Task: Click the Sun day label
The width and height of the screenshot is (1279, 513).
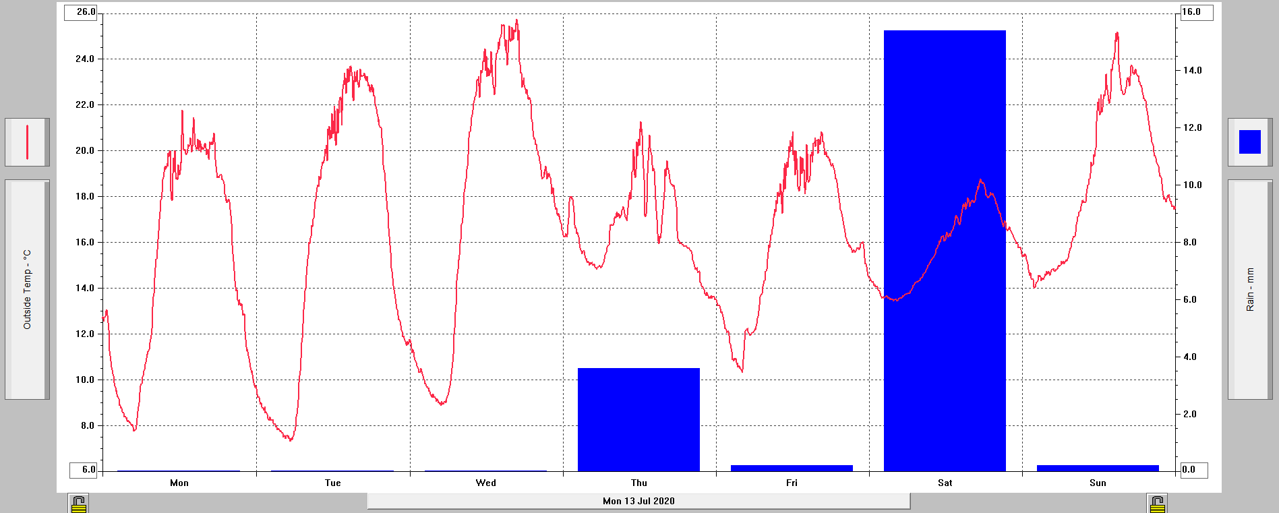Action: [x=1098, y=483]
